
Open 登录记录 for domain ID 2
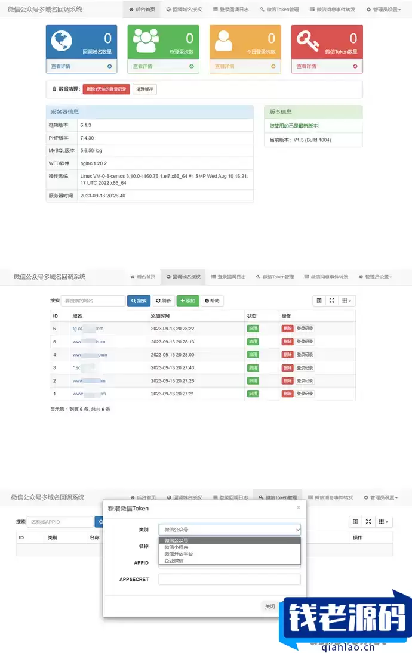click(x=305, y=380)
